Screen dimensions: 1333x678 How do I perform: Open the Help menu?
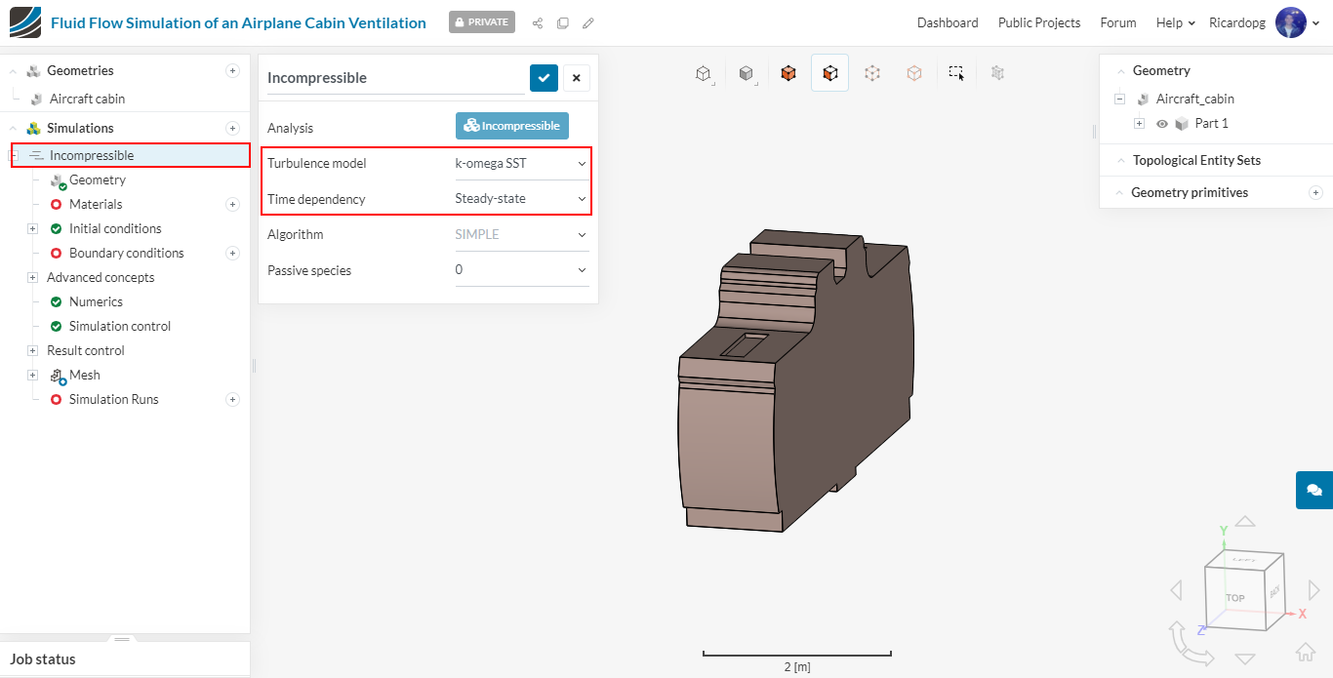click(1175, 22)
